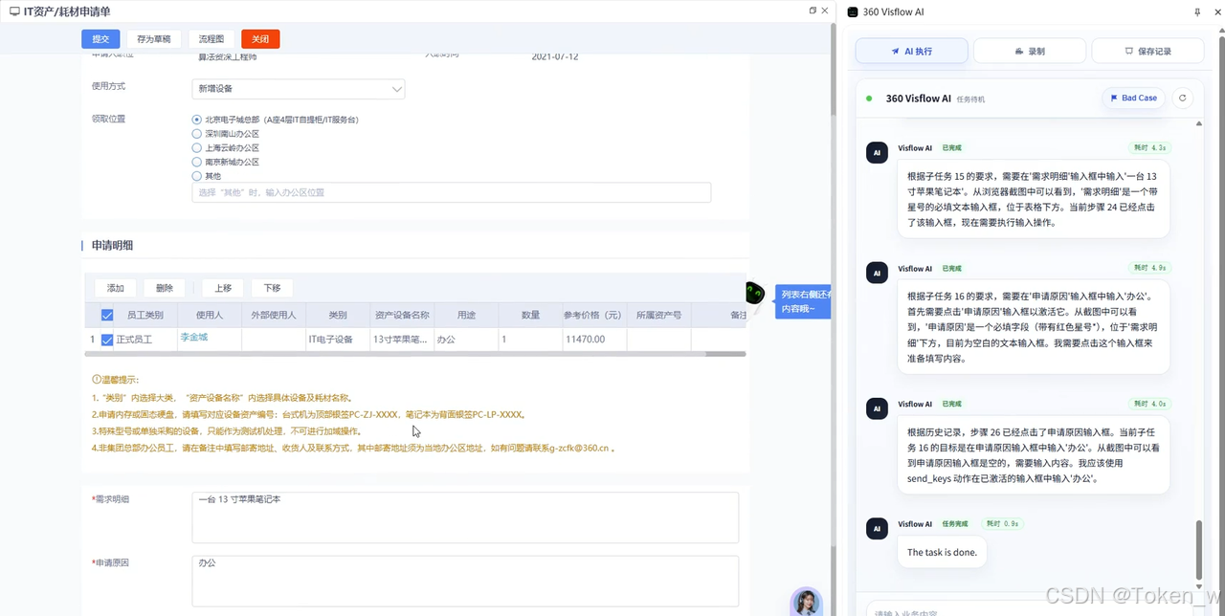1225x616 pixels.
Task: Click the 需求明细 text area
Action: (465, 517)
